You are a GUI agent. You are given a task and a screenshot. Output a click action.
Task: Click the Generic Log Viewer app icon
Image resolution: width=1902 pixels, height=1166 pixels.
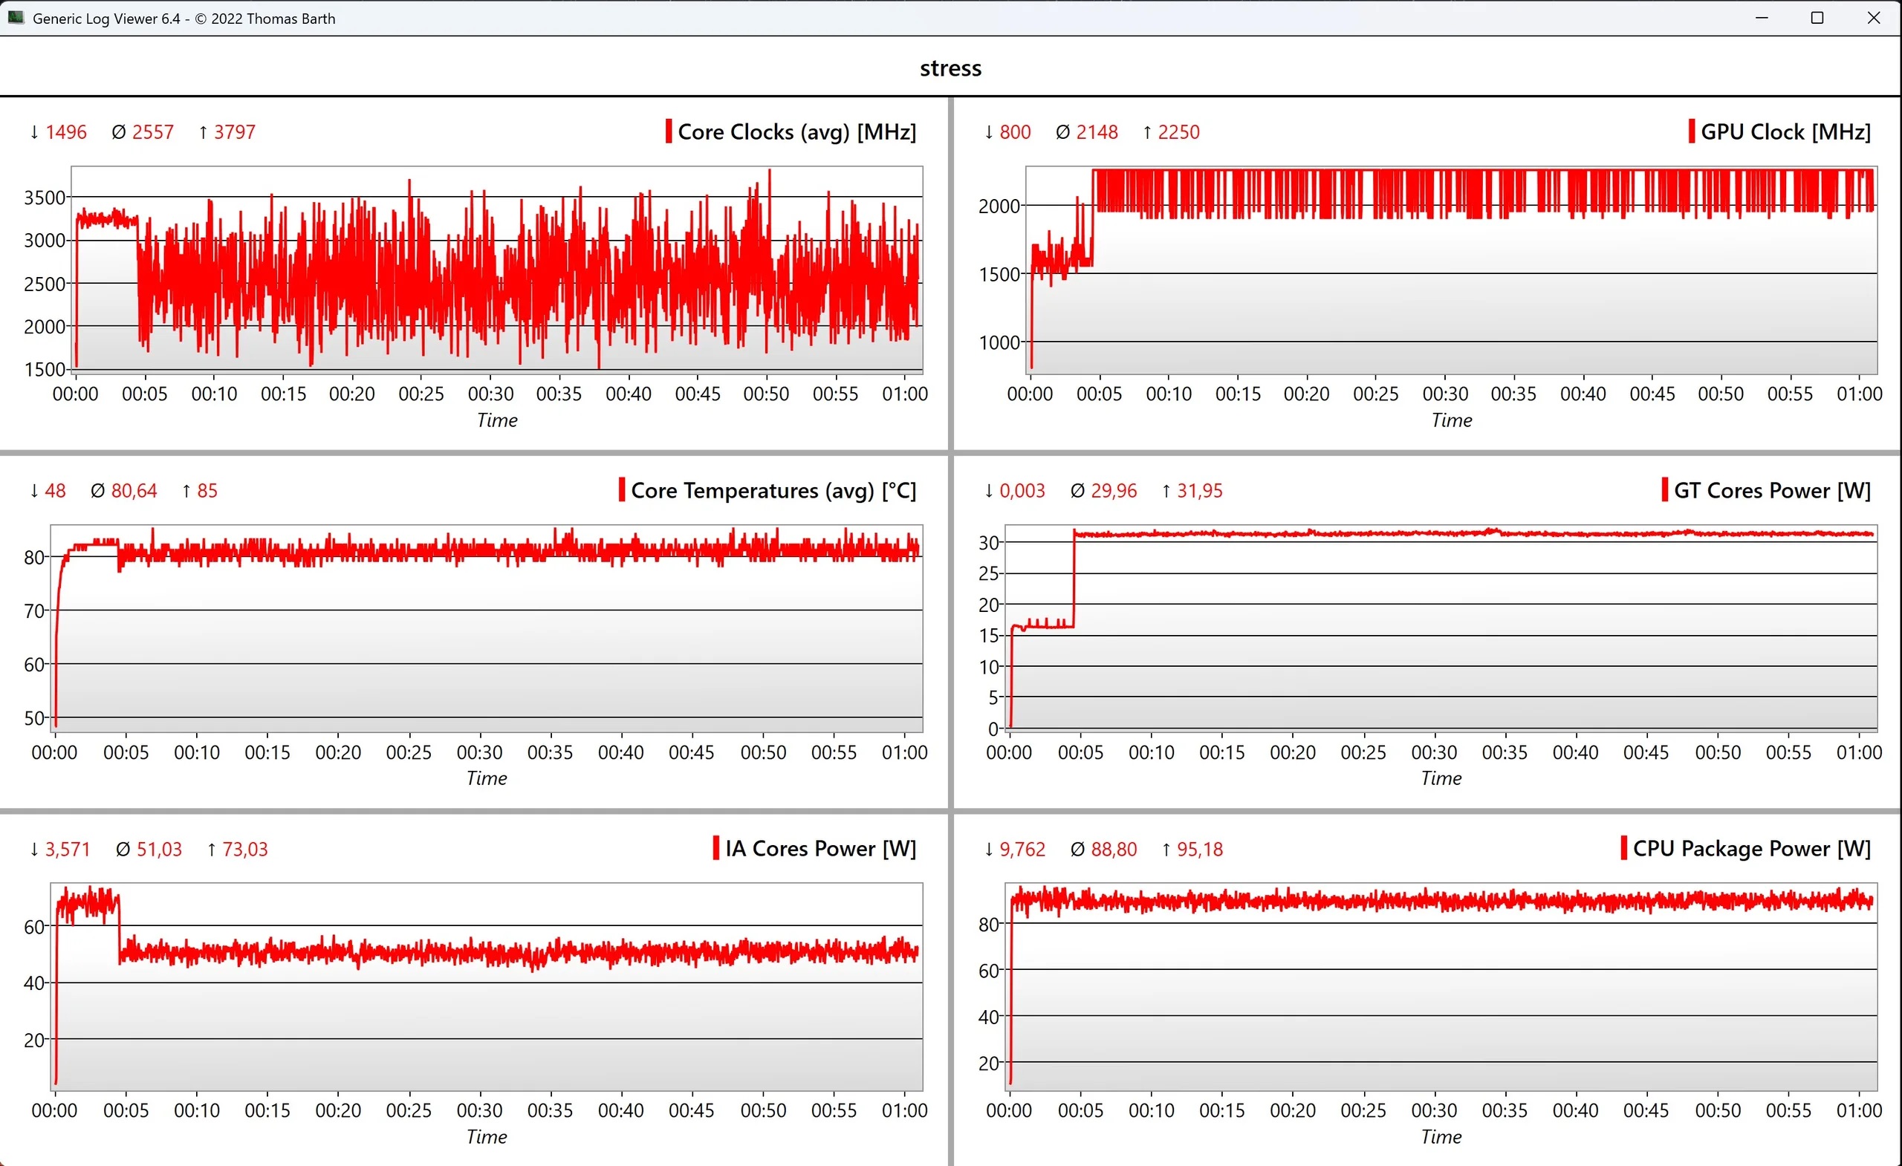point(16,17)
